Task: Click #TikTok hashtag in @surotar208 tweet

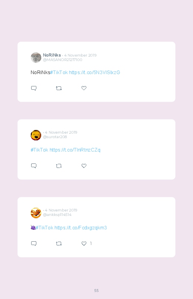Action: (39, 150)
